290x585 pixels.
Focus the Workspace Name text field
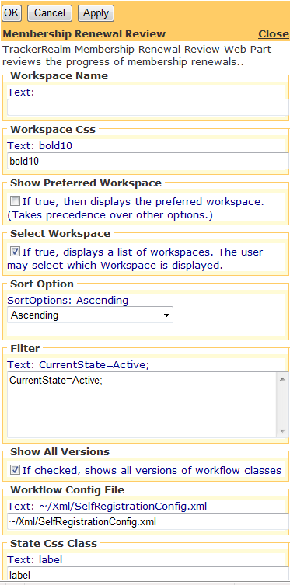click(x=148, y=107)
